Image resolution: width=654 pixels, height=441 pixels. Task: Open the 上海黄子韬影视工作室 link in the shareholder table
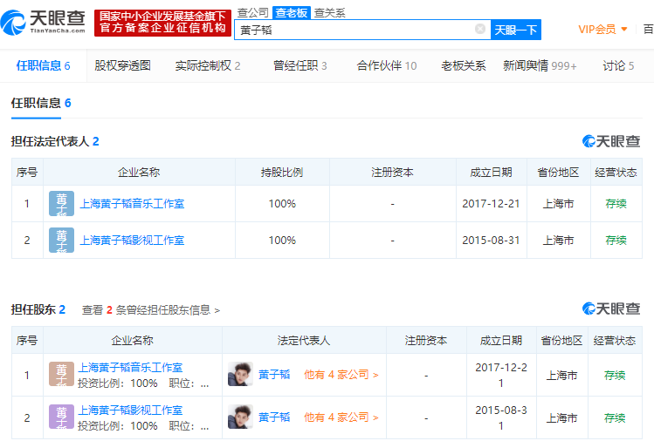click(131, 410)
